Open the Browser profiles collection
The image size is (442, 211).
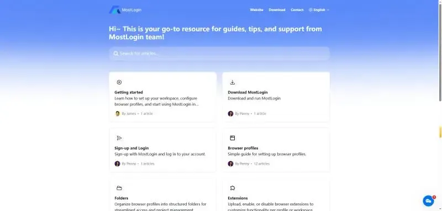(x=276, y=150)
